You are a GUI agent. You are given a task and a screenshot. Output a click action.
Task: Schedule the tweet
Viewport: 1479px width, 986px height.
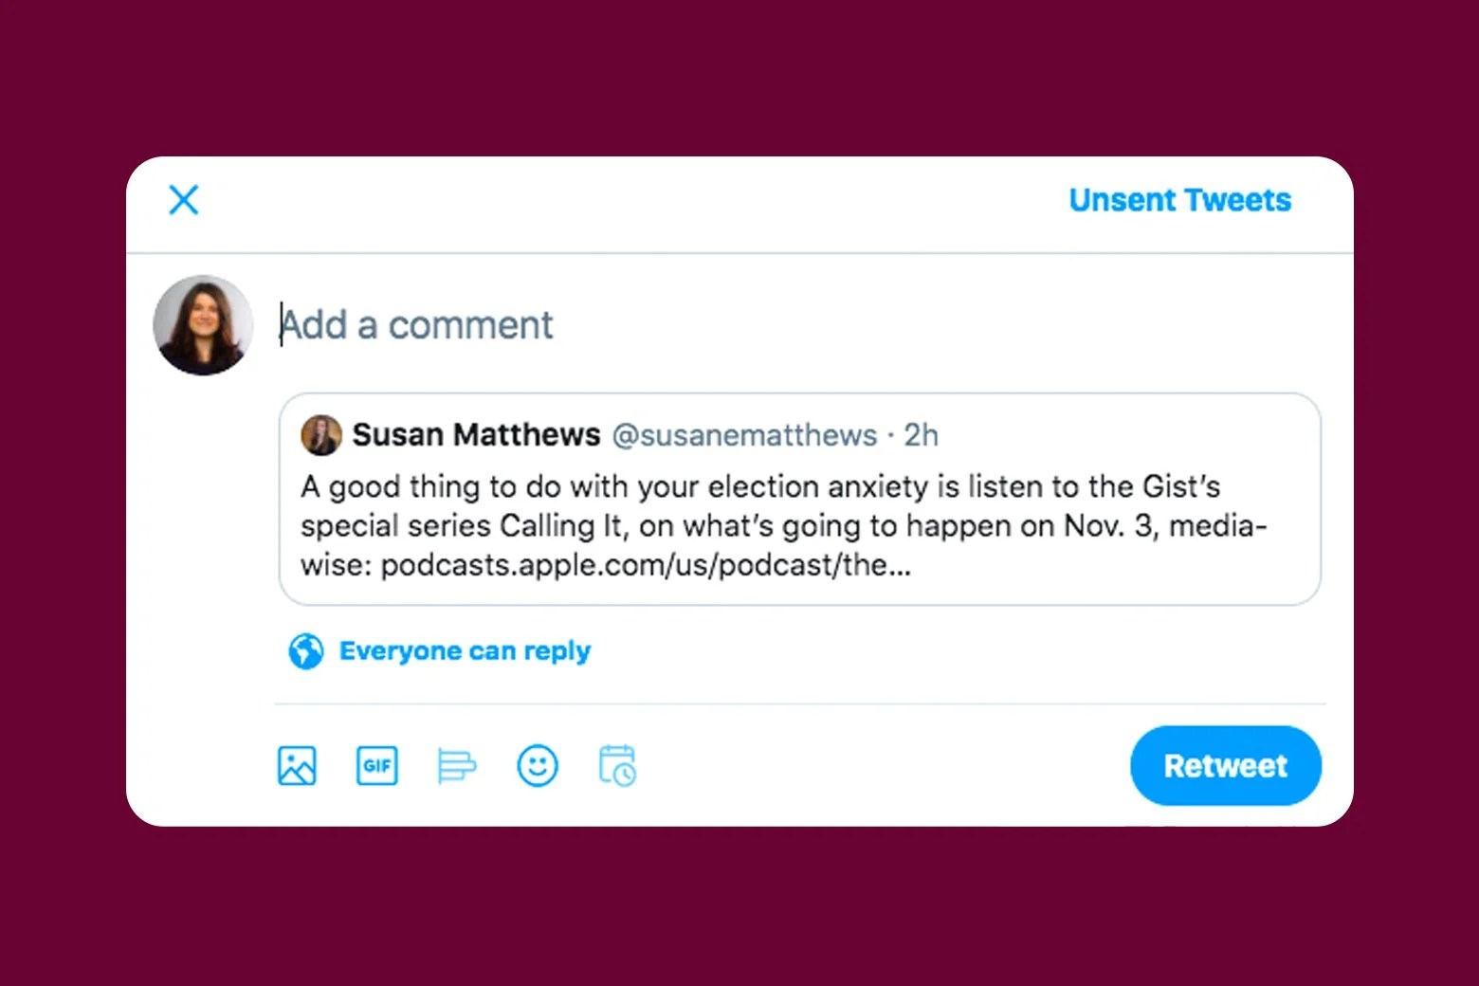coord(616,765)
